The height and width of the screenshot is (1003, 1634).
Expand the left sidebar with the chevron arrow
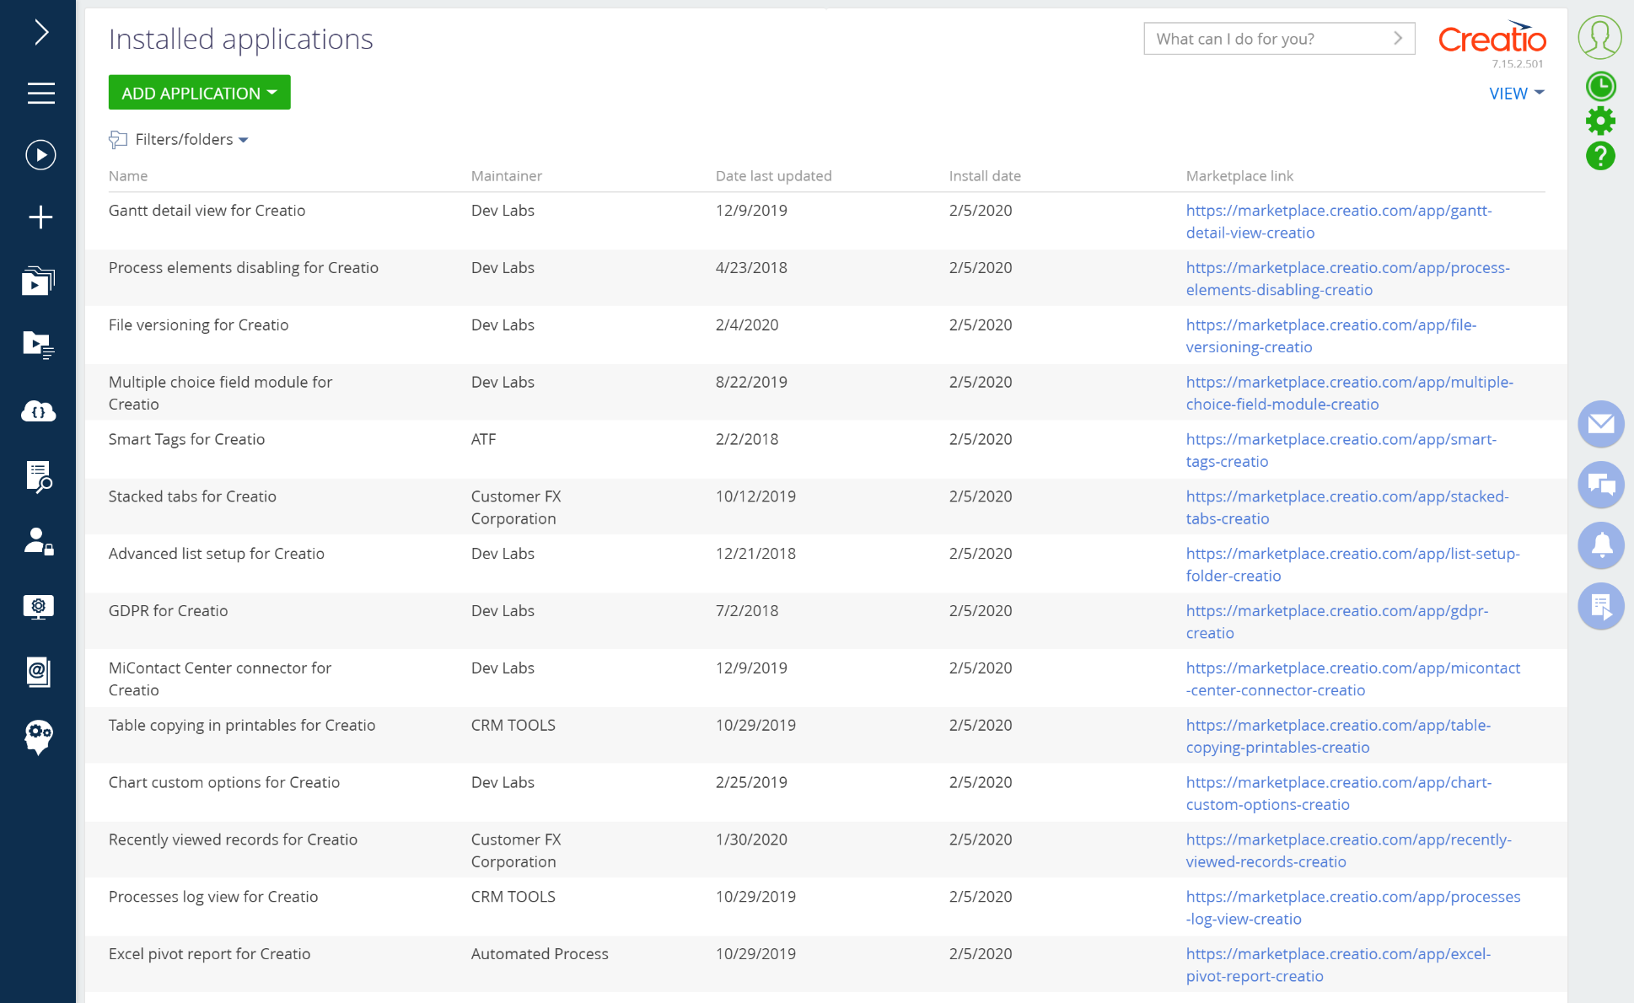point(40,33)
